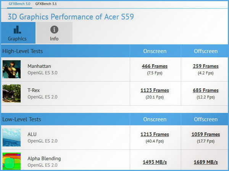The height and width of the screenshot is (171, 229).
Task: Open ALU onscreen 1213 Frames result
Action: (x=155, y=134)
